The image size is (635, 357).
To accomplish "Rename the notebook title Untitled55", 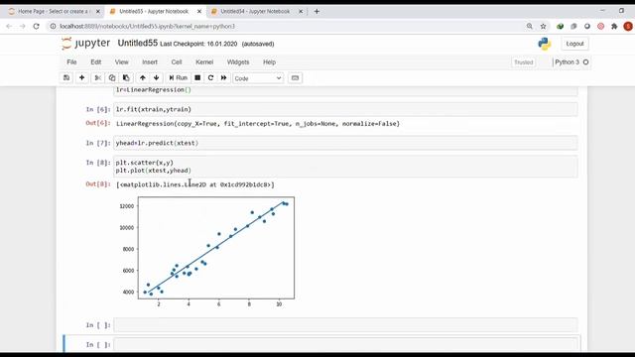I will click(x=137, y=43).
